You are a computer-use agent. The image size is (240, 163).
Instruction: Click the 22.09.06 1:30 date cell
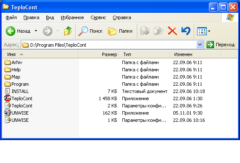click(188, 98)
